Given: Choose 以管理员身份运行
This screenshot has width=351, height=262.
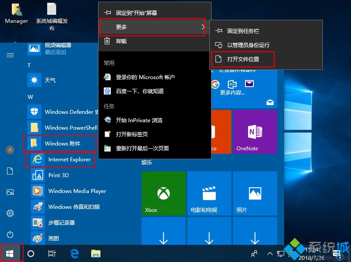Looking at the screenshot, I should [x=266, y=45].
